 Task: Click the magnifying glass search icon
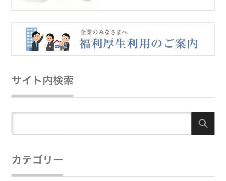[203, 123]
